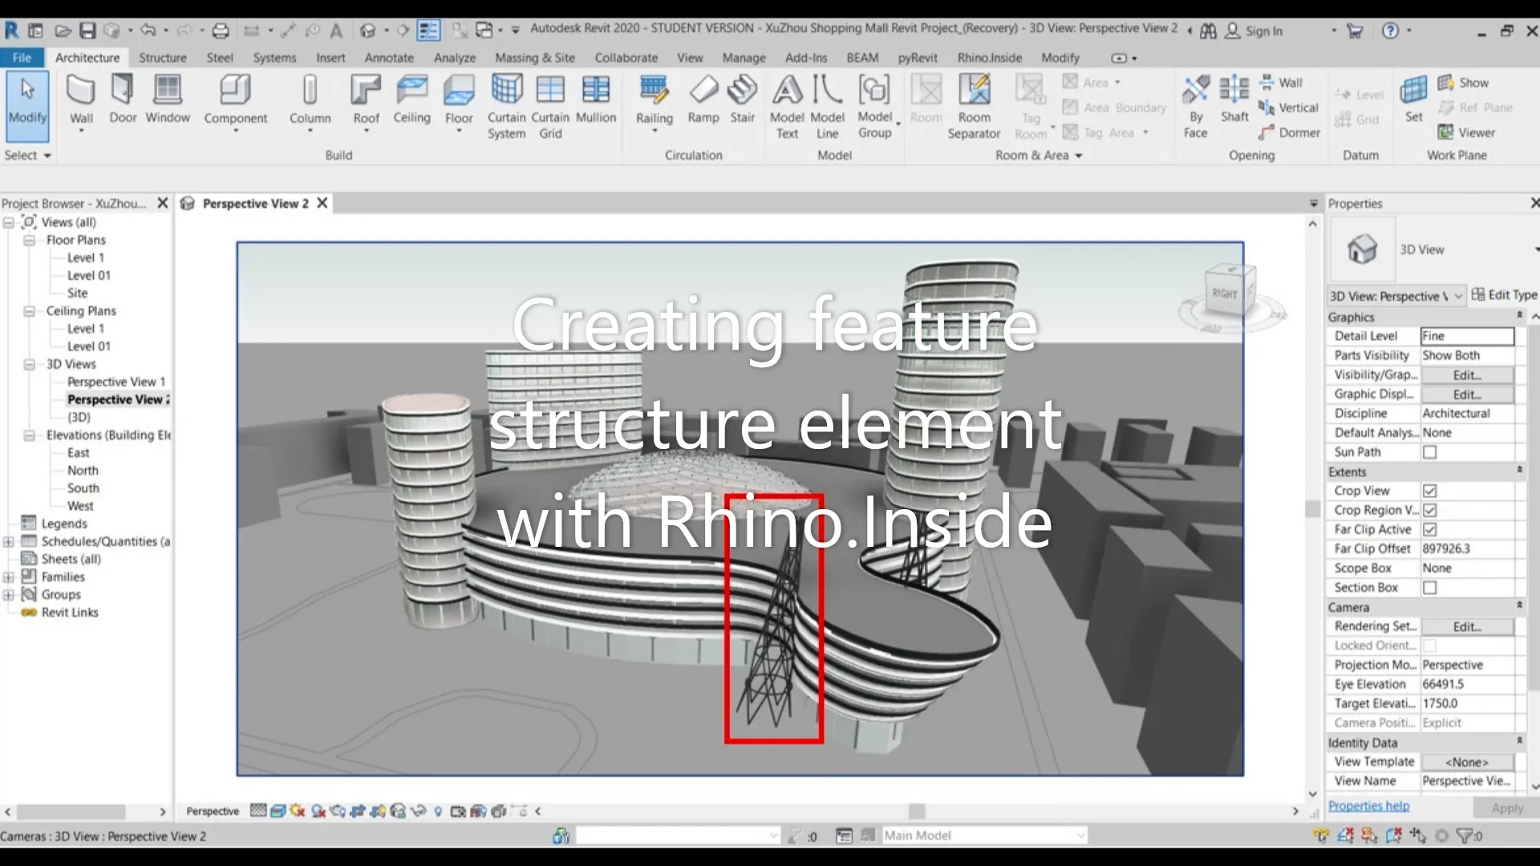Expand the Families tree node

click(x=8, y=577)
